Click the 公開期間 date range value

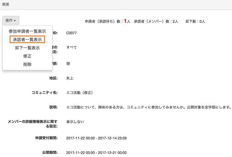point(96,153)
